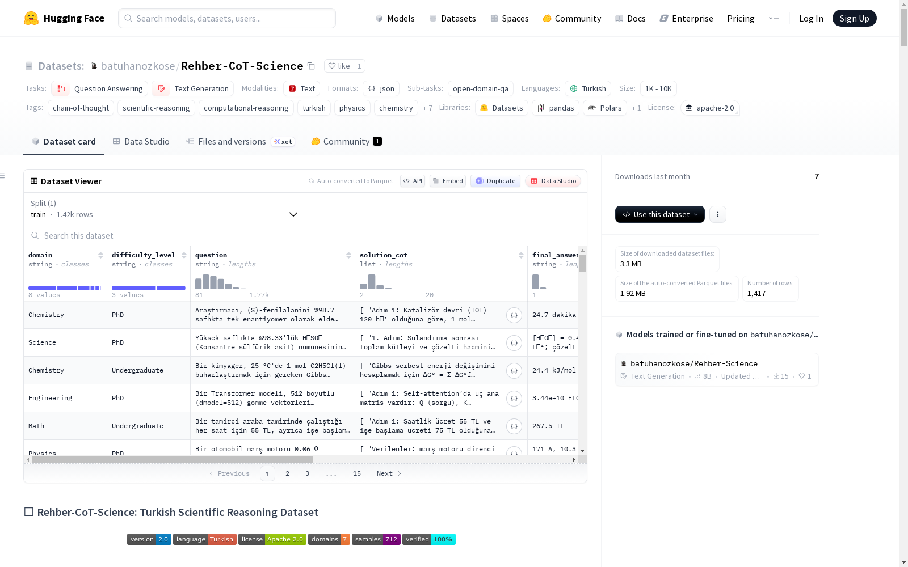Focus the Search this dataset field
The image size is (908, 567).
305,235
